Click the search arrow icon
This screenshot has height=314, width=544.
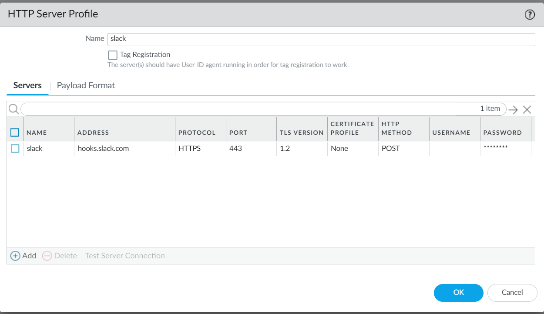pyautogui.click(x=514, y=110)
